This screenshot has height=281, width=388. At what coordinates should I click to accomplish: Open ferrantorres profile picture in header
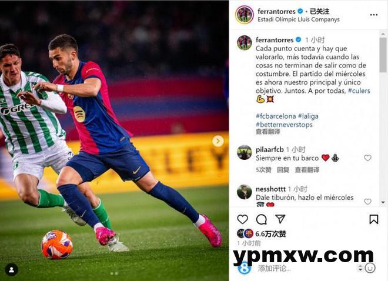coord(245,15)
